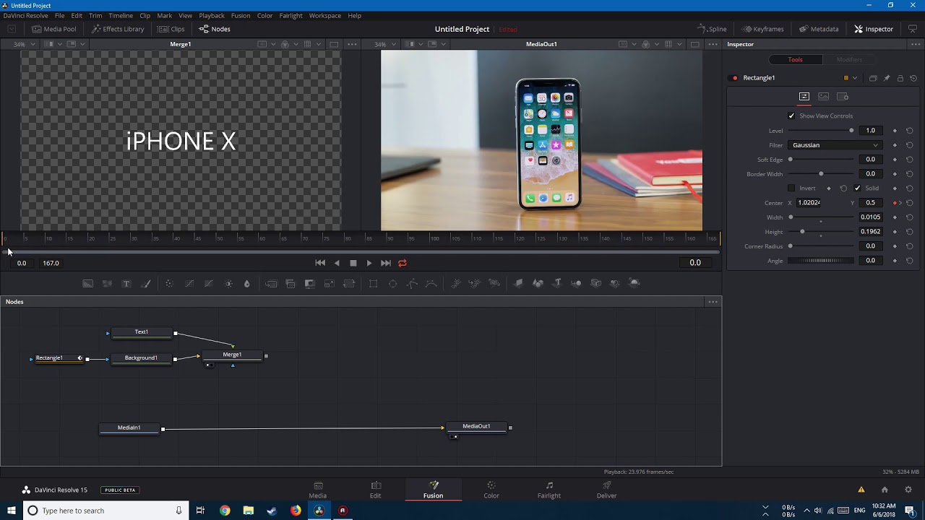Open left viewer options three-dot menu
This screenshot has height=520, width=925.
[x=352, y=44]
